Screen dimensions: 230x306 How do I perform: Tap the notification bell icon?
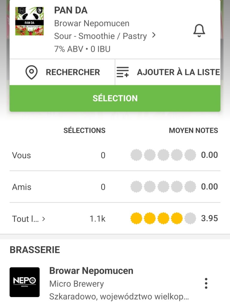tap(199, 30)
